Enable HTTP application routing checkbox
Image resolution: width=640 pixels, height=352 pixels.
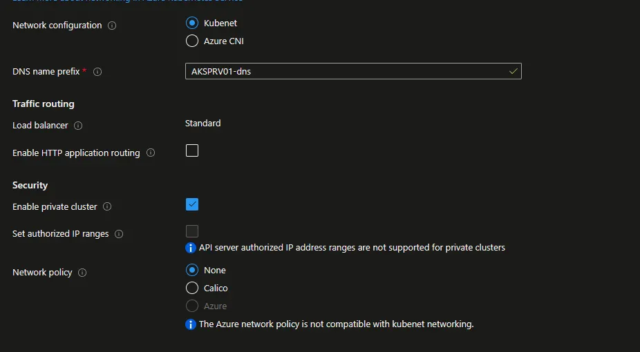(x=192, y=150)
